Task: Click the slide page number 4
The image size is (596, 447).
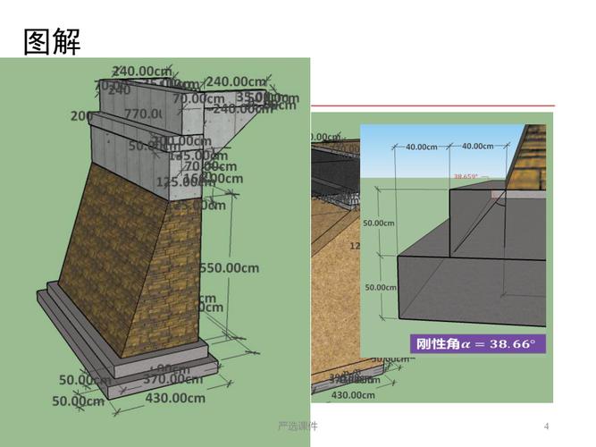Action: tap(547, 425)
